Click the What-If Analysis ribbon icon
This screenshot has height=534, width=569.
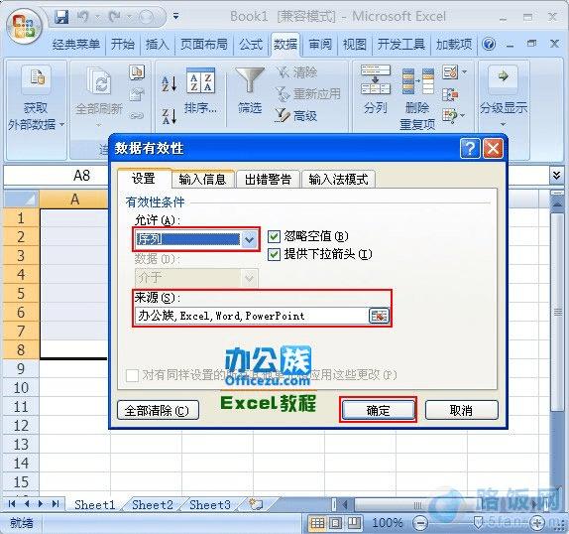point(450,116)
